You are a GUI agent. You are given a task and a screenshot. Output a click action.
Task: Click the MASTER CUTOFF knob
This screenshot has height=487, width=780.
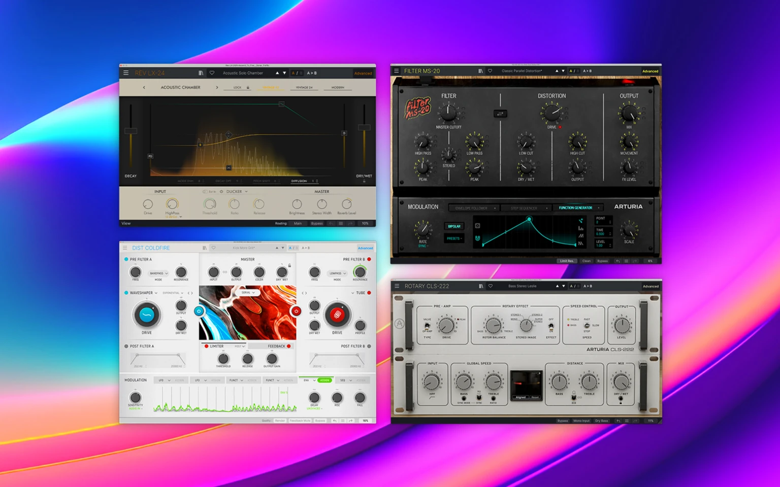coord(448,113)
